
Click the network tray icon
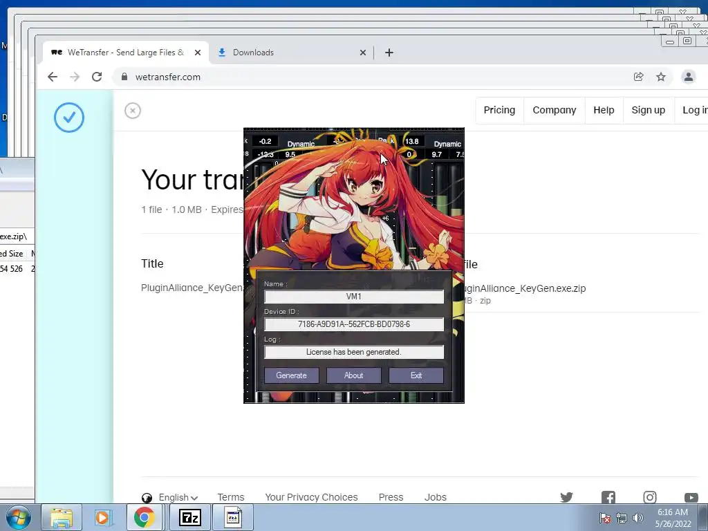pos(622,518)
